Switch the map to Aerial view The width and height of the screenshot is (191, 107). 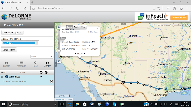76,27
